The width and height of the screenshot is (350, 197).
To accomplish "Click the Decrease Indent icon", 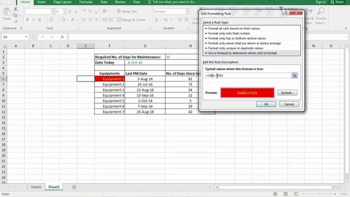I will click(x=104, y=20).
